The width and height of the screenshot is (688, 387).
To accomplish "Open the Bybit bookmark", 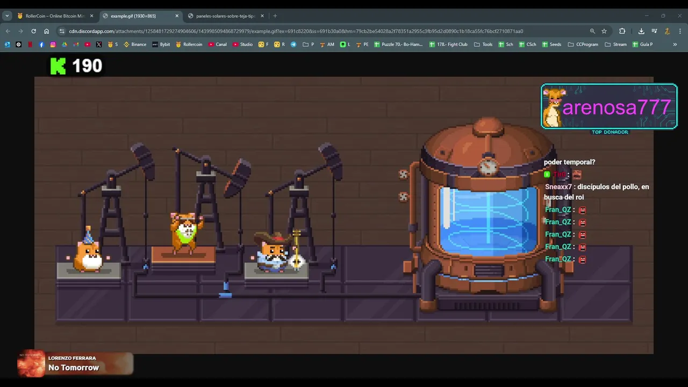I will pos(161,44).
